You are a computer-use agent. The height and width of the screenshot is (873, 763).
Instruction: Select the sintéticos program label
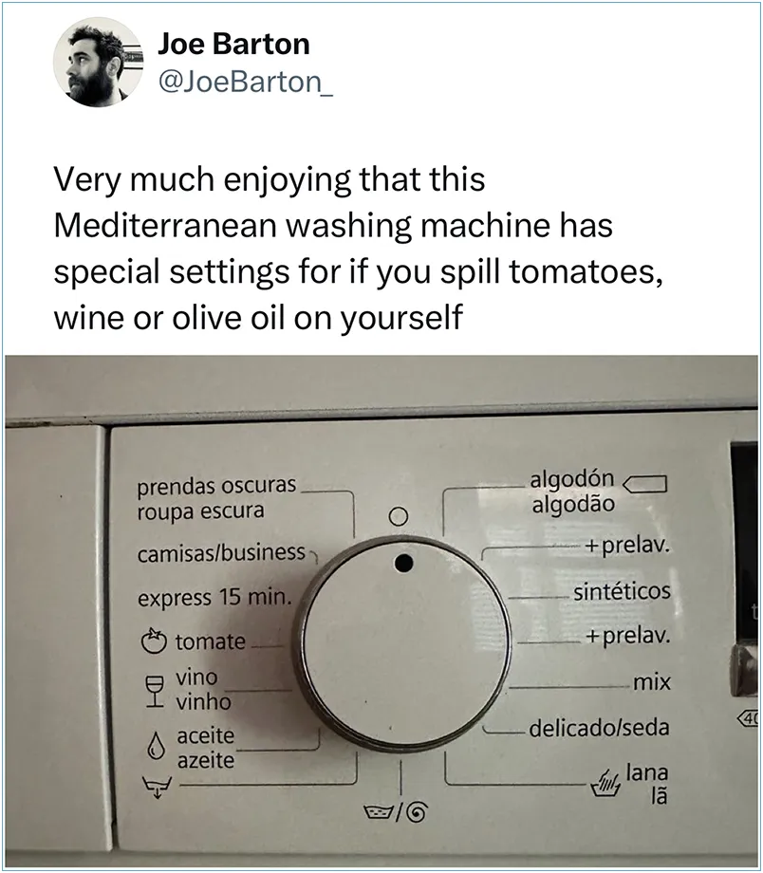(x=623, y=591)
